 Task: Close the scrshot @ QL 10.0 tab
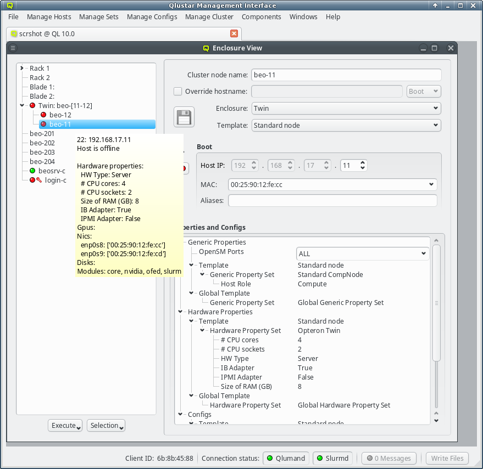tap(234, 33)
